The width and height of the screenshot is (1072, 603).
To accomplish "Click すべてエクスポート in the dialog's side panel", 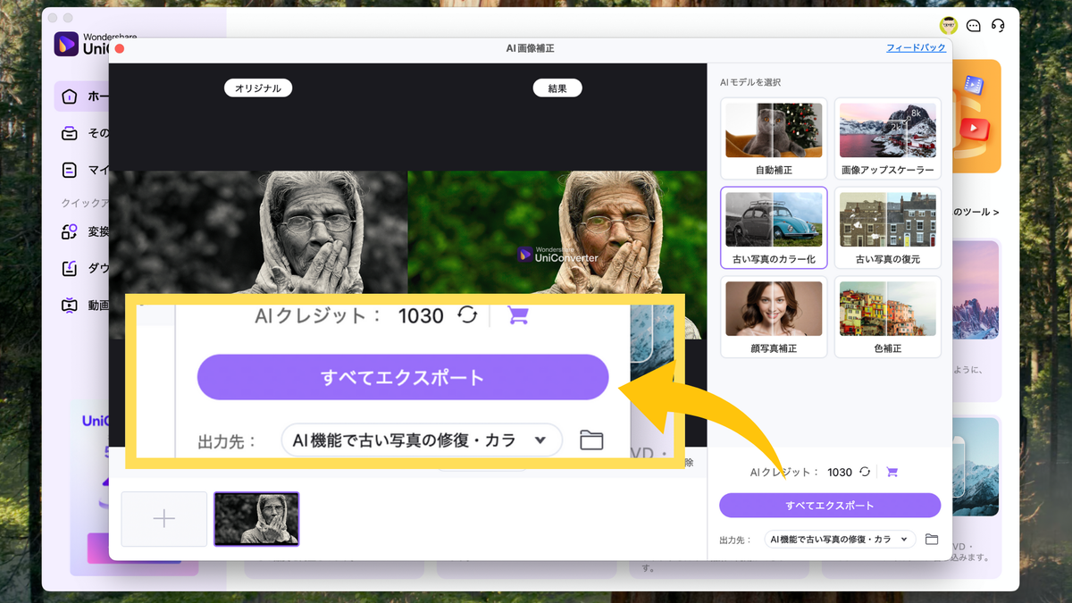I will [830, 506].
